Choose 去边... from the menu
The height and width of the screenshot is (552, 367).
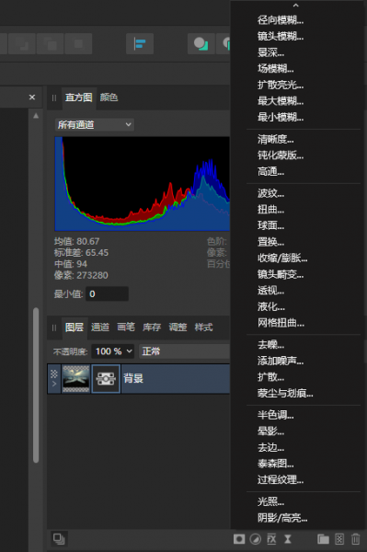point(270,447)
